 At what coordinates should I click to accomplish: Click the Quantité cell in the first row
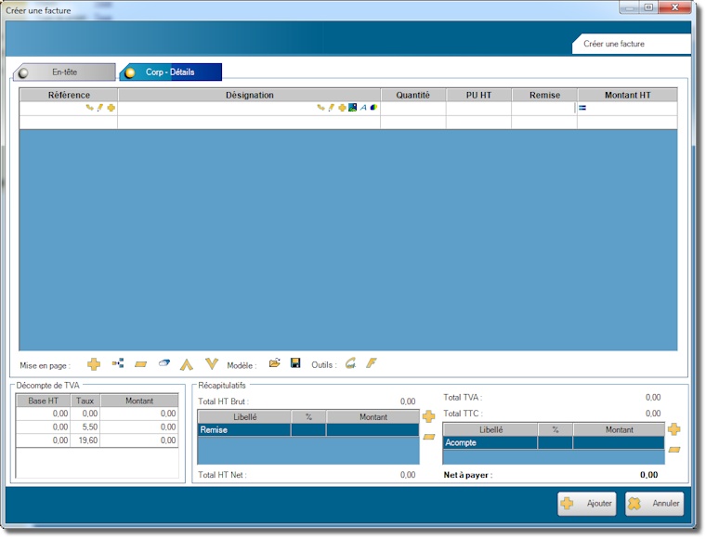click(412, 108)
